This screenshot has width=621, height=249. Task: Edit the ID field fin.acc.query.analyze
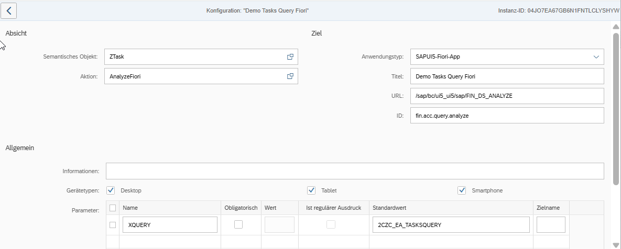click(x=507, y=116)
